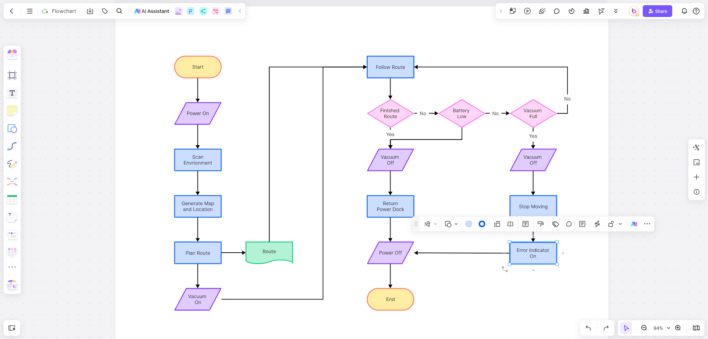The image size is (708, 339).
Task: Select the Shapes tool
Action: 12,128
